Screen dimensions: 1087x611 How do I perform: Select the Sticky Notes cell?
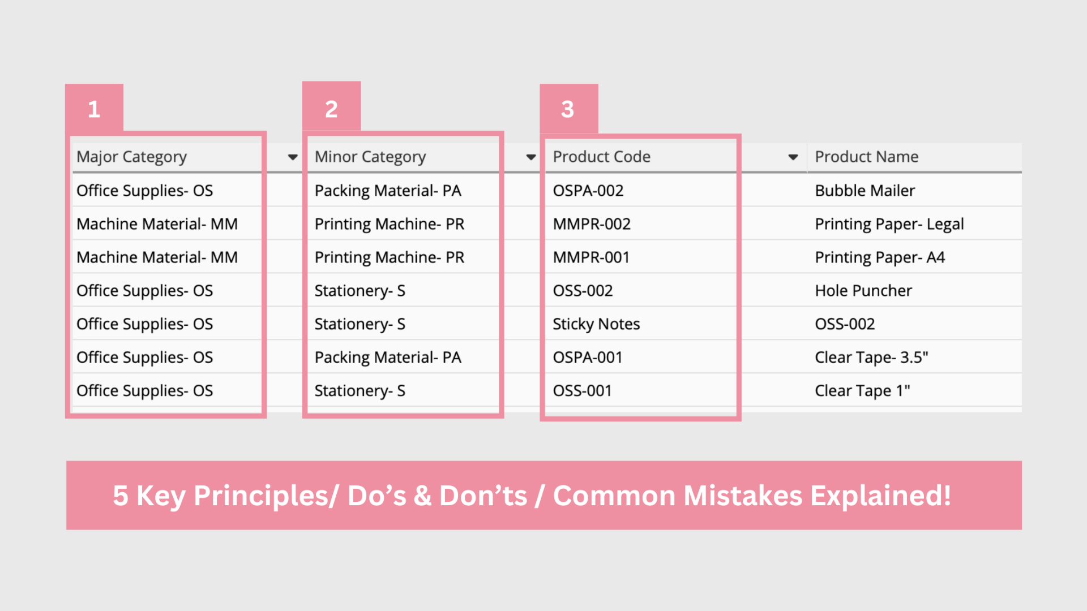[596, 324]
